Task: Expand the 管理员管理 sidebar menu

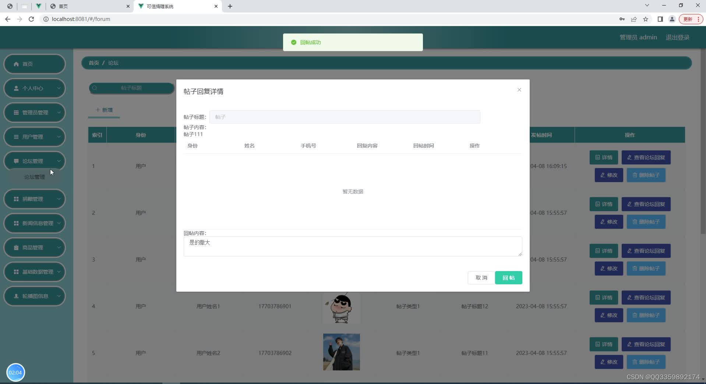Action: coord(35,113)
